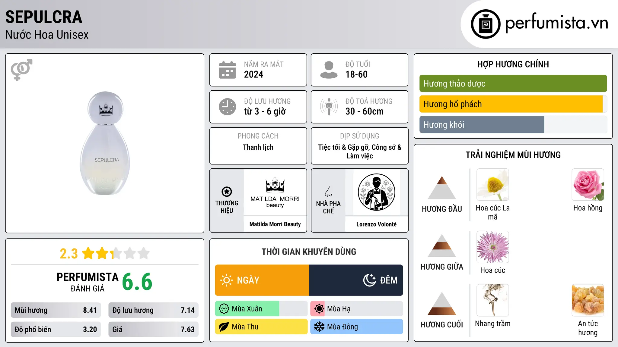Click the sillage value 30 - 60cm

[x=365, y=111]
